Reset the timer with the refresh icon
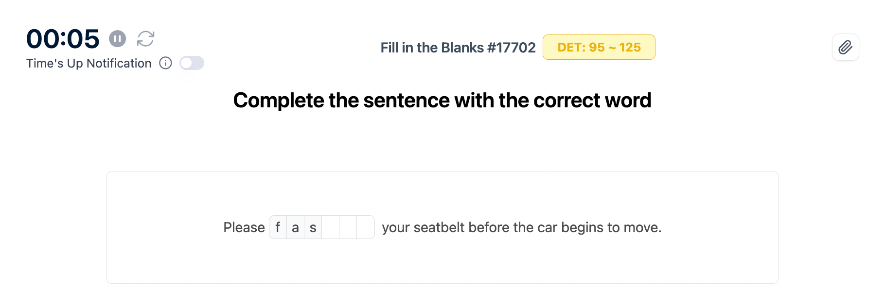 pyautogui.click(x=145, y=39)
